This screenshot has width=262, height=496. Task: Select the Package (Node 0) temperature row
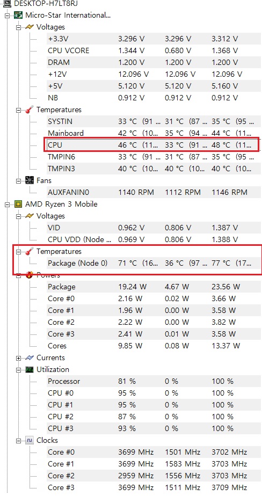pos(151,263)
